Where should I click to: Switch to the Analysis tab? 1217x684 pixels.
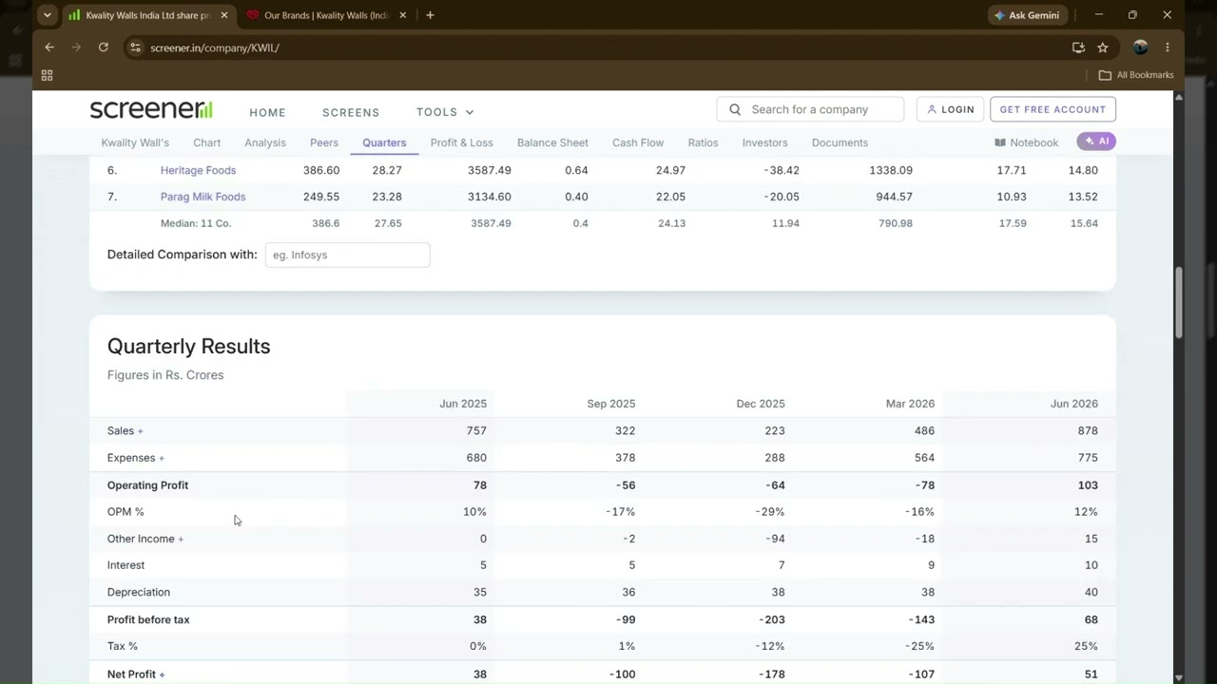265,142
